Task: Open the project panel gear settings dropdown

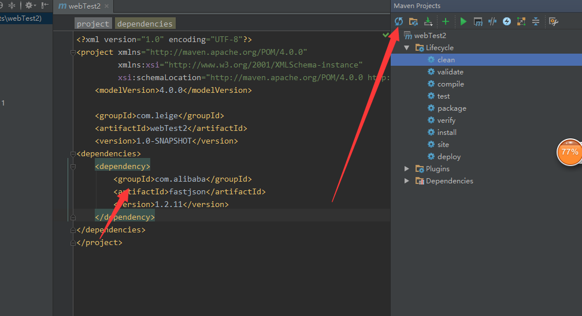Action: coord(30,5)
